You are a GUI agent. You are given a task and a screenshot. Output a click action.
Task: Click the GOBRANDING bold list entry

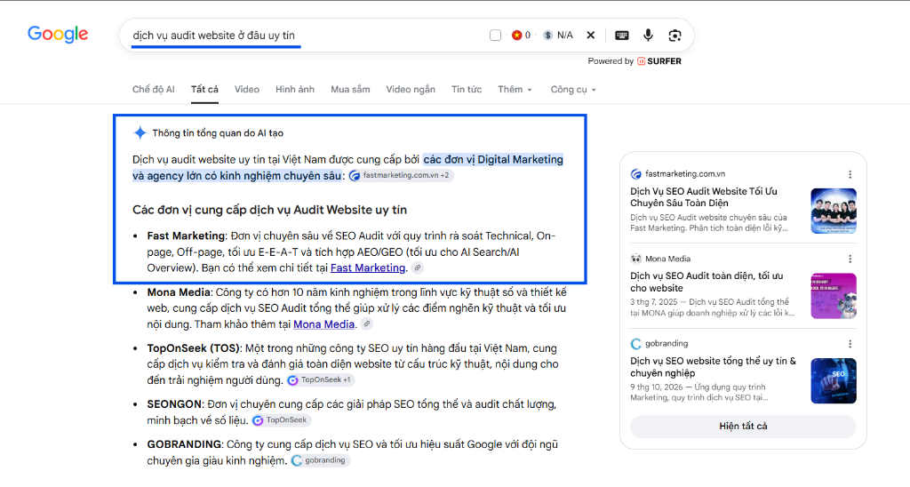tap(184, 444)
